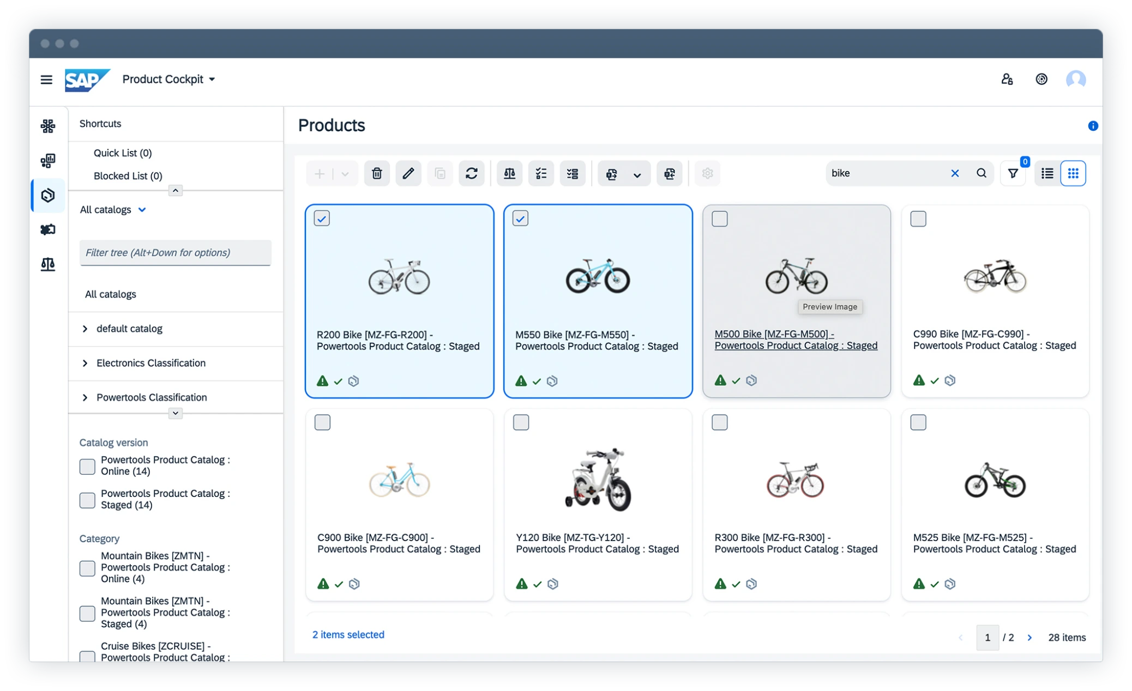Go to next results page
Screen dimensions: 1132x691
(x=1029, y=638)
